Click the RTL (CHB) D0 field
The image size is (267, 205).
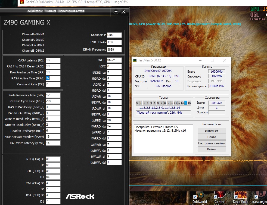click(53, 171)
